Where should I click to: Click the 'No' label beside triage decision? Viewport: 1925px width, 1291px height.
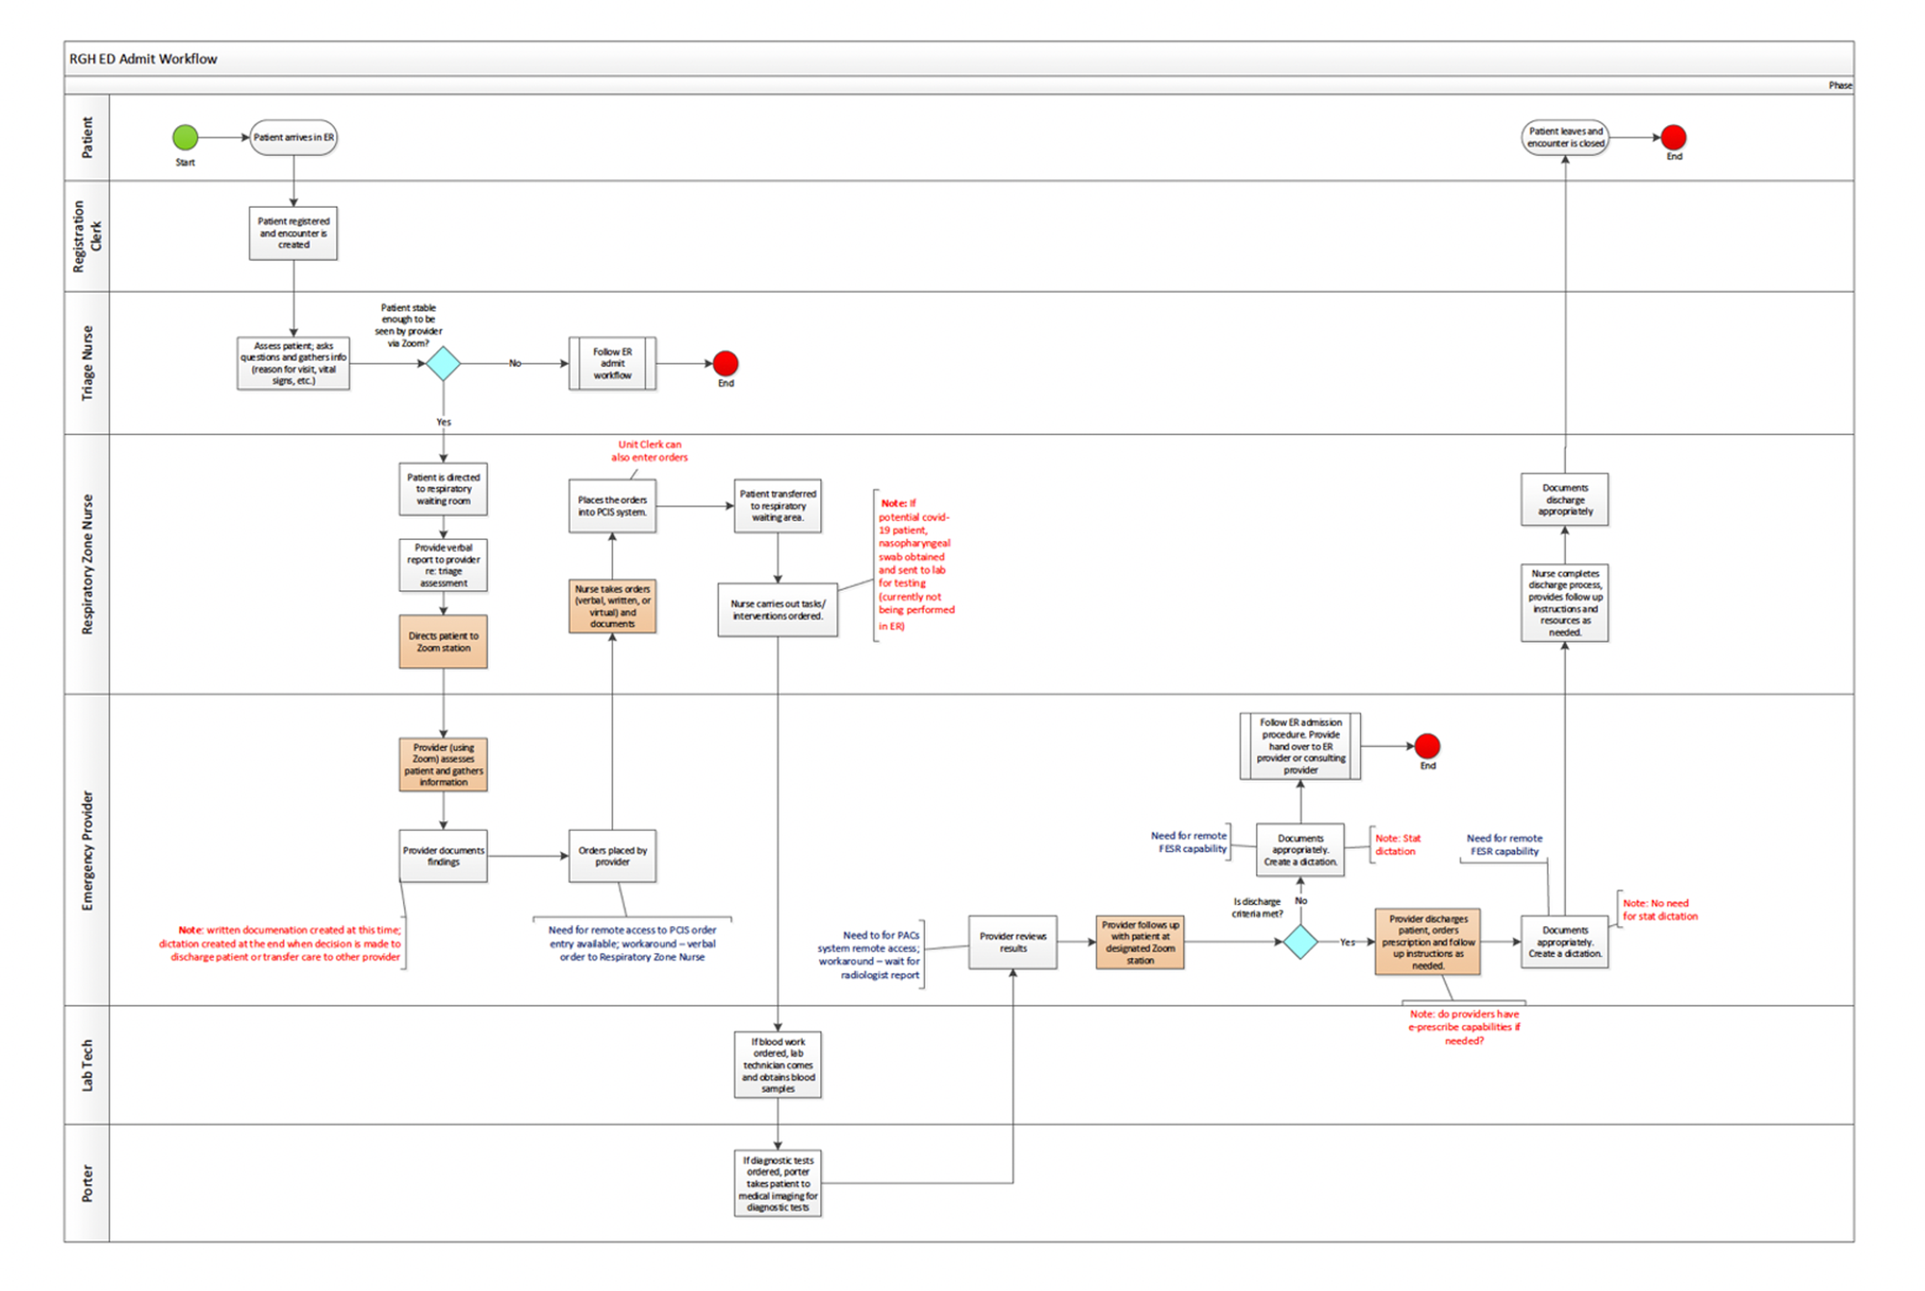point(515,363)
